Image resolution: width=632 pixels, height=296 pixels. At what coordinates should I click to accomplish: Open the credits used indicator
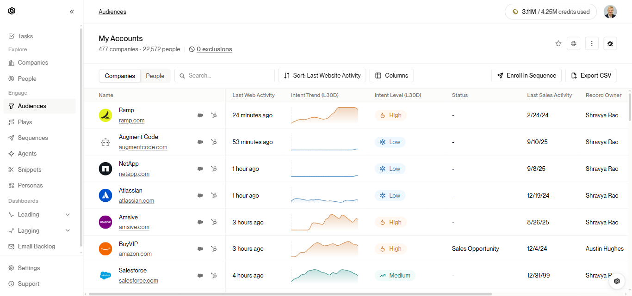pos(551,12)
